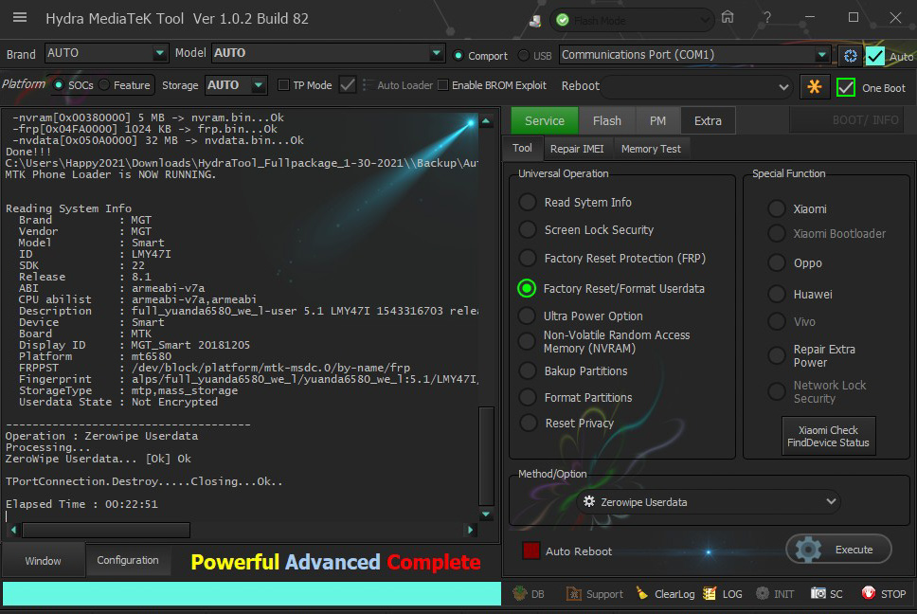This screenshot has height=614, width=917.
Task: Select Xiaomi special function
Action: pyautogui.click(x=777, y=208)
